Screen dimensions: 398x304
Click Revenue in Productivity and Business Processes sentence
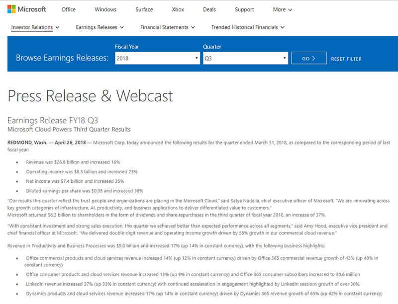tap(166, 246)
